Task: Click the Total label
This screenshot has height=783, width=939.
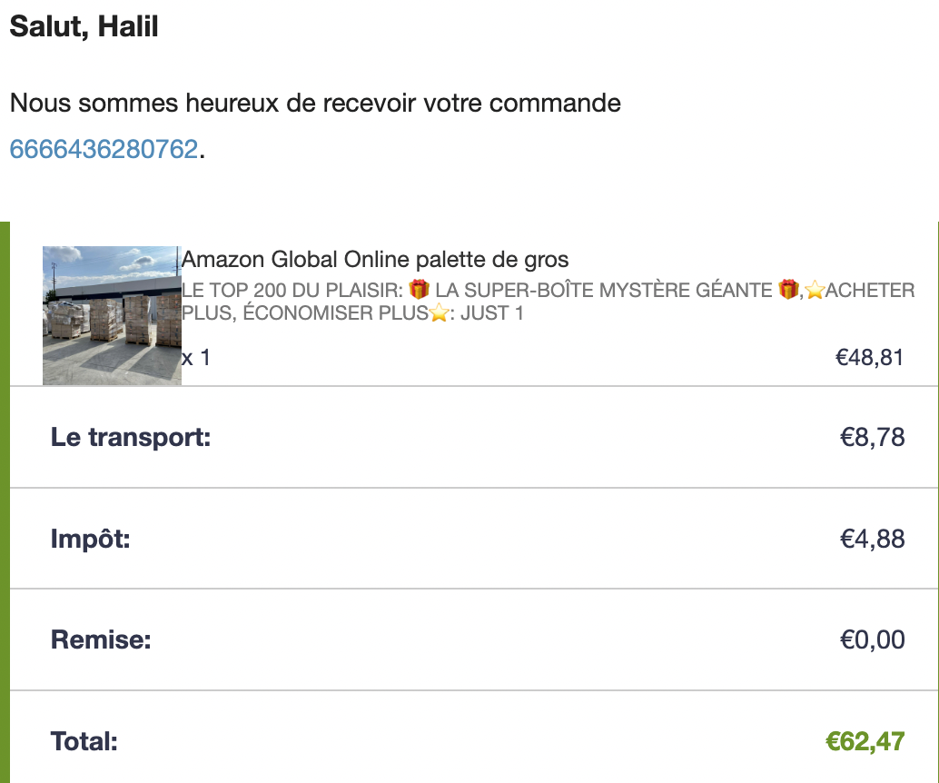Action: (x=84, y=742)
